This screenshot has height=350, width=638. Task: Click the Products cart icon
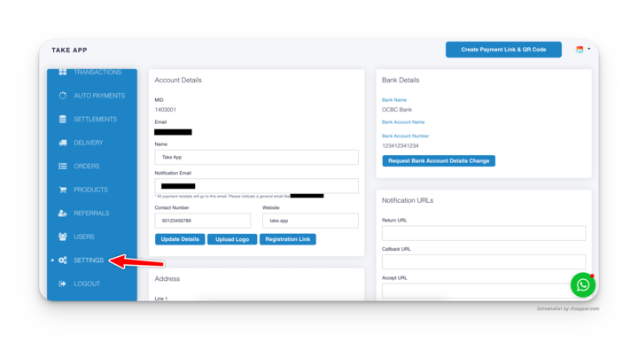(x=62, y=190)
